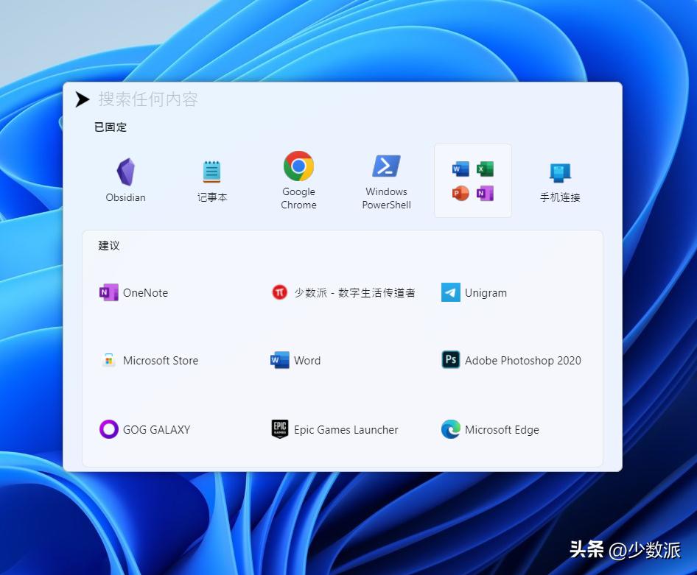Image resolution: width=697 pixels, height=575 pixels.
Task: Open the pinned Obsidian app
Action: pyautogui.click(x=125, y=180)
